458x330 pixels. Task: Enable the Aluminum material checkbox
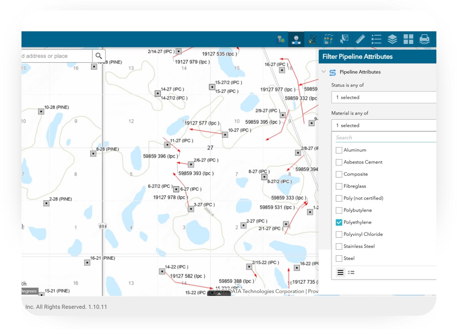coord(339,150)
